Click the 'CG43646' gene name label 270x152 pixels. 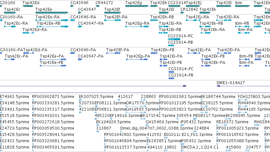coord(79,3)
